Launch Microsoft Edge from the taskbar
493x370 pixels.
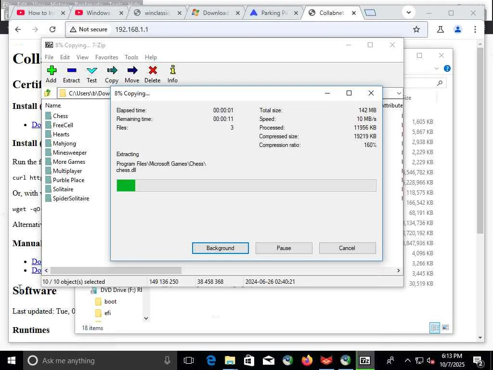pyautogui.click(x=211, y=360)
